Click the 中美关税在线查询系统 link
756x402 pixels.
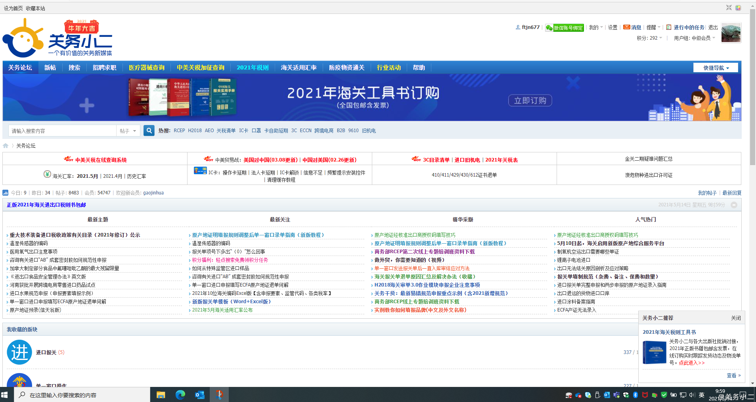tap(101, 160)
